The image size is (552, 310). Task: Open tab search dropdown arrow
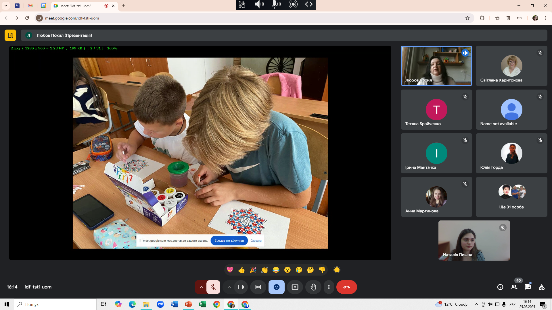[x=6, y=6]
